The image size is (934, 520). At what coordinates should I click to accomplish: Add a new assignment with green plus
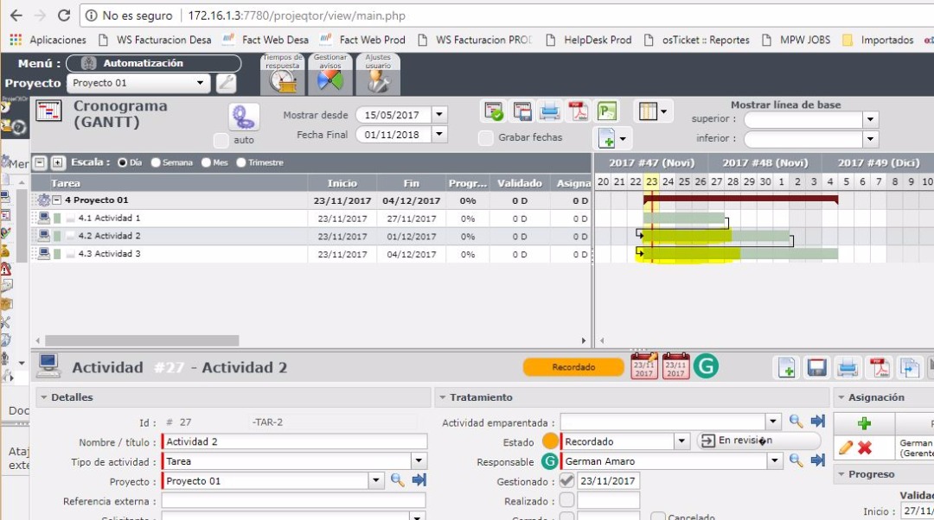click(863, 423)
